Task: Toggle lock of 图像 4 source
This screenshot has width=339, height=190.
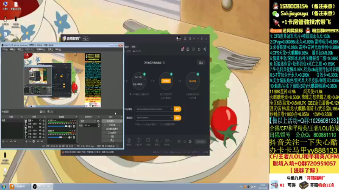Action: click(44, 121)
